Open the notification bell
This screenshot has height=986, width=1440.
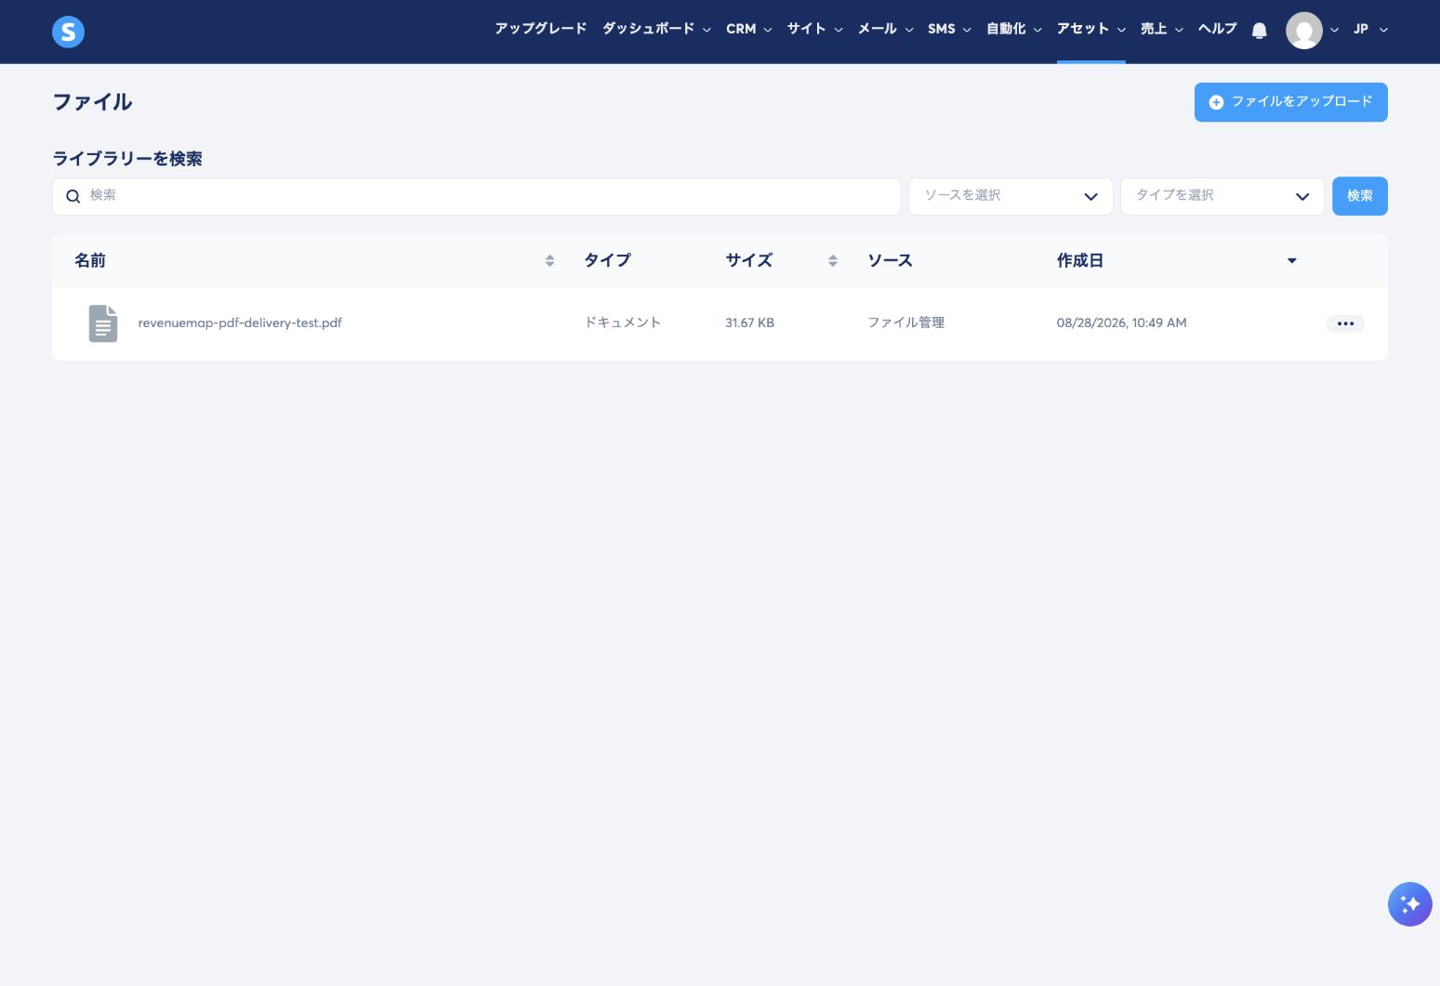pos(1259,31)
